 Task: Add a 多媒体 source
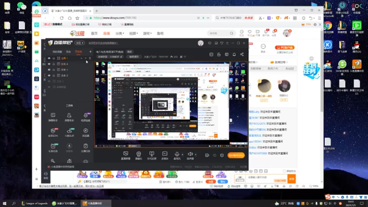[x=165, y=155]
